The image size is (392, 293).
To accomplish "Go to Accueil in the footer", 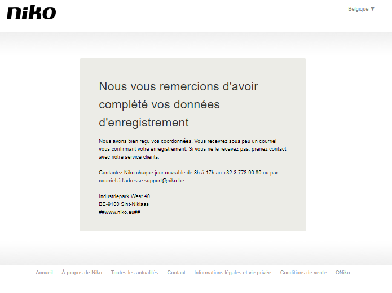I will click(x=44, y=273).
